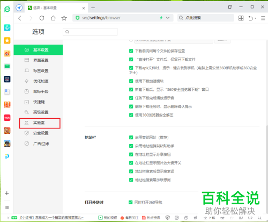Screen dimensions: 268x222
Task: Open 每日关注 in the status bar
Action: [130, 218]
